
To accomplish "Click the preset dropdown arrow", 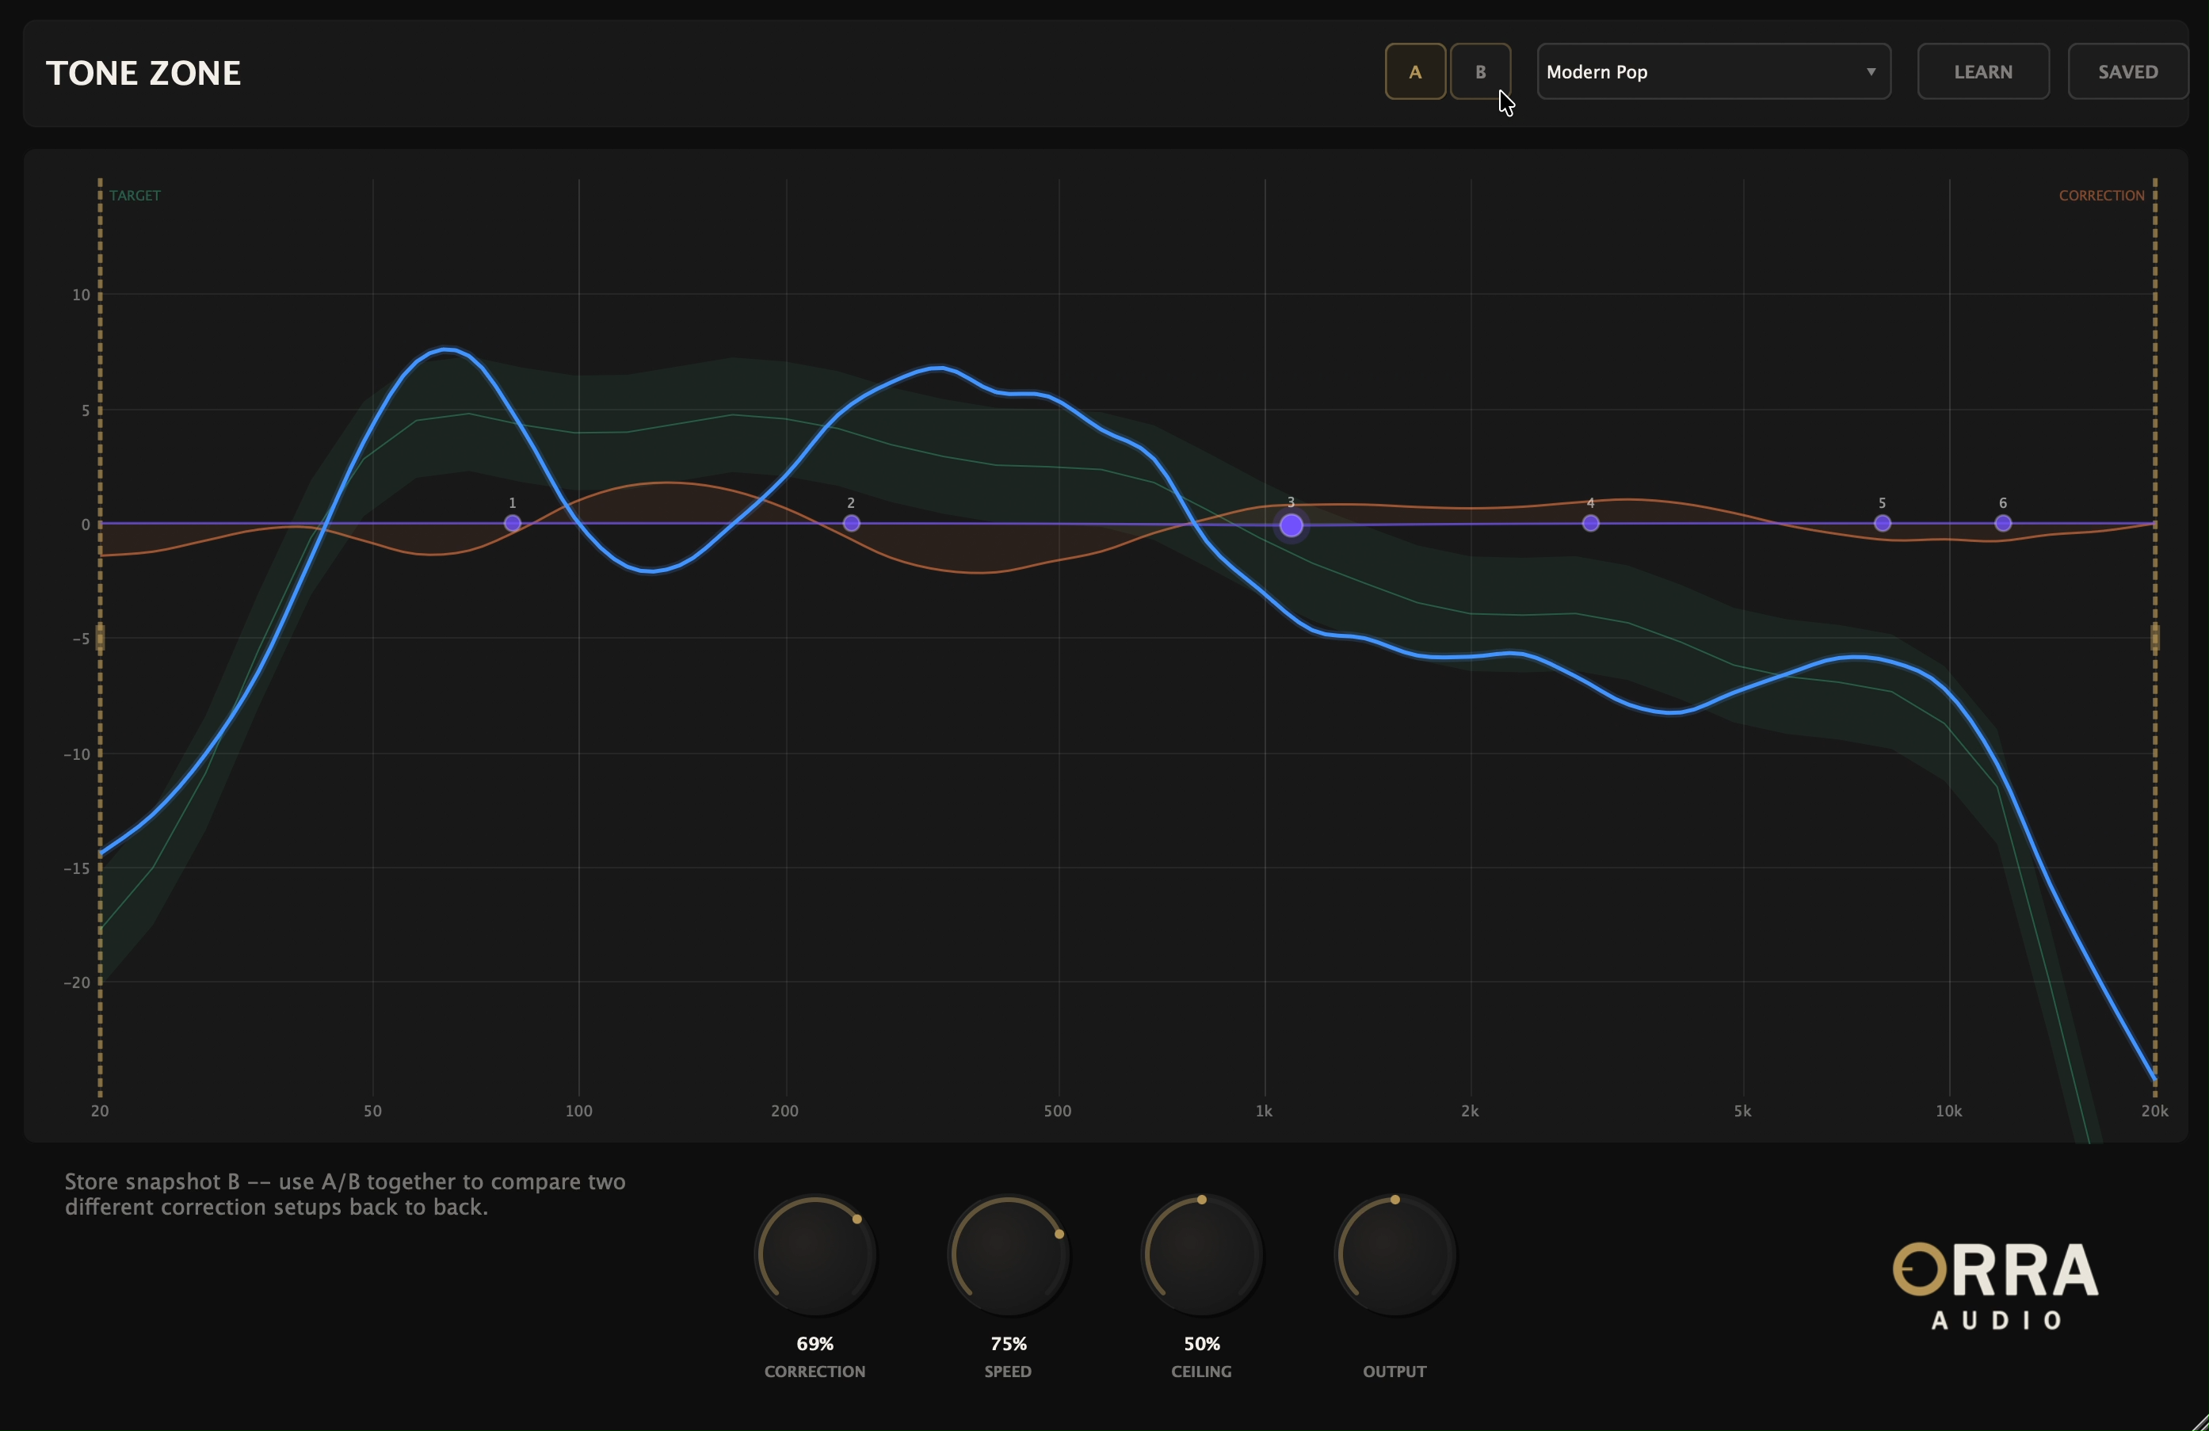I will (x=1870, y=71).
